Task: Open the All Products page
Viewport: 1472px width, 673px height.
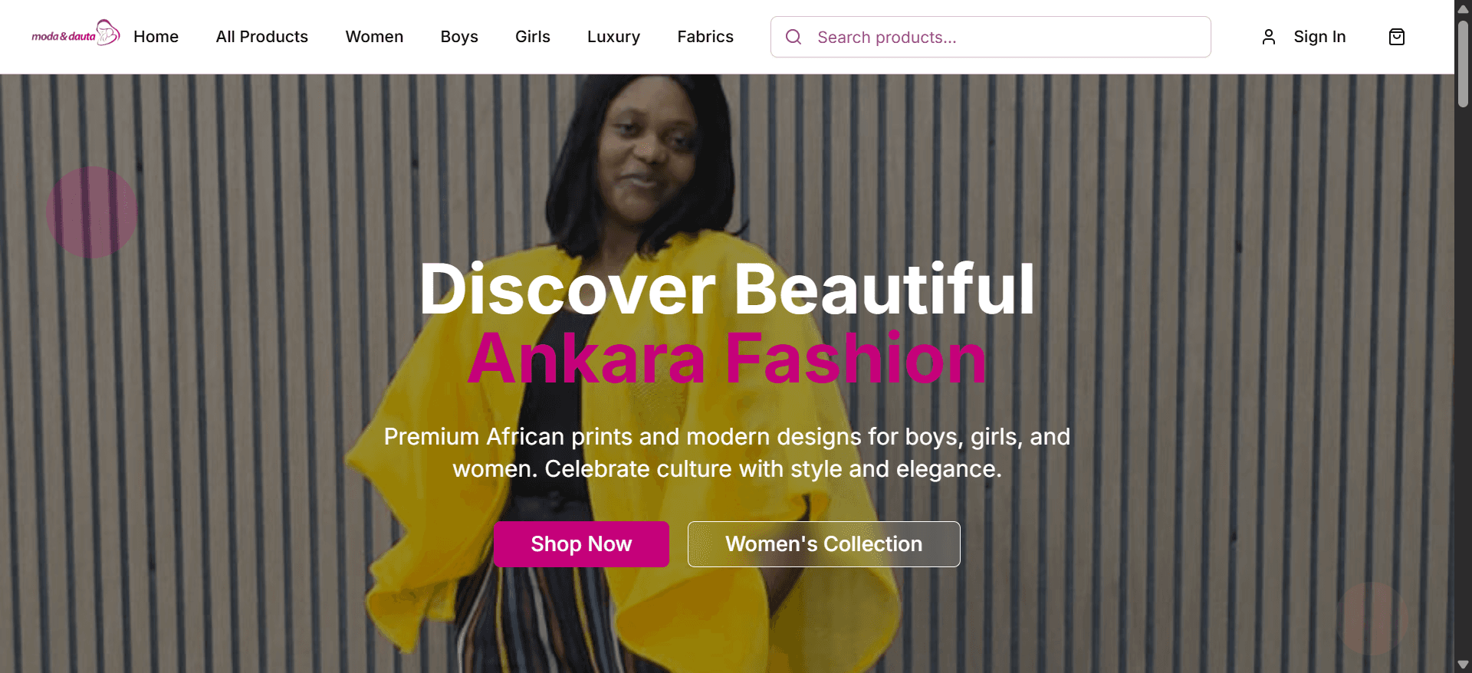Action: (261, 37)
